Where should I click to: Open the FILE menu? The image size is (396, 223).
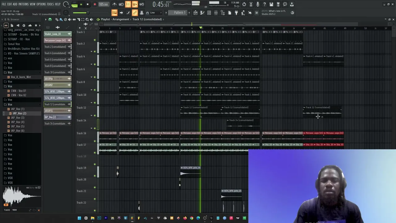tap(4, 4)
